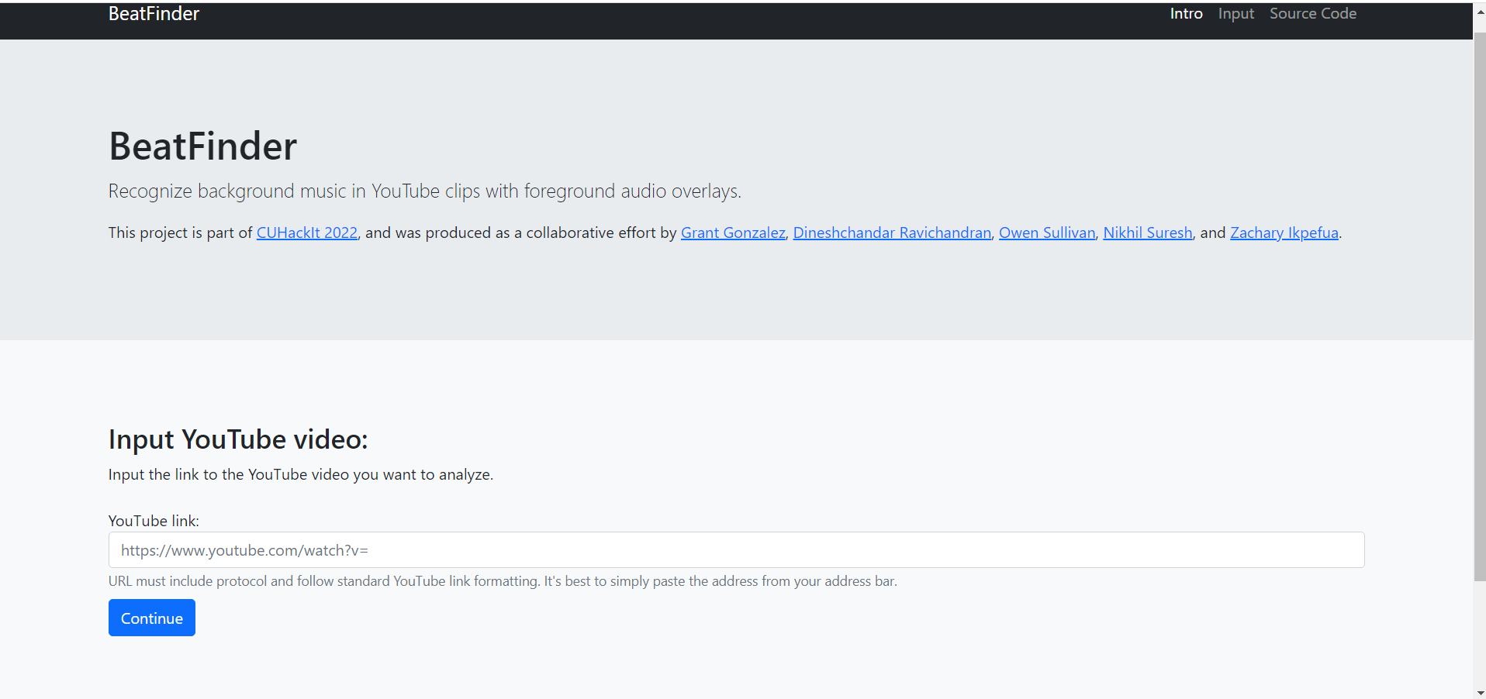Image resolution: width=1486 pixels, height=699 pixels.
Task: Switch to the Intro nav item
Action: 1186,14
